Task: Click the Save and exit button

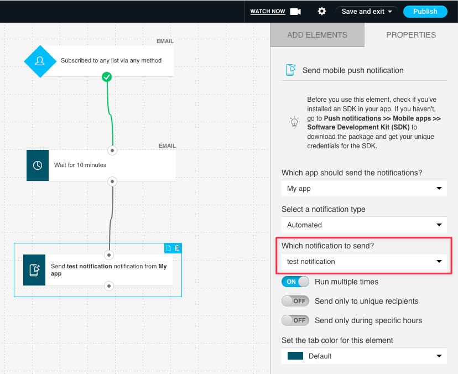Action: [x=367, y=11]
